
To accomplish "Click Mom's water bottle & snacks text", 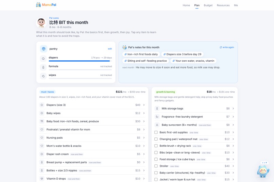I will pos(64,146).
